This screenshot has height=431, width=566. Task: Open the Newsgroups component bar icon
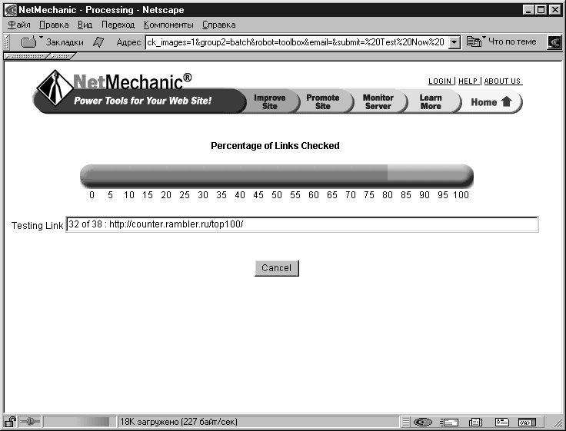coord(475,422)
